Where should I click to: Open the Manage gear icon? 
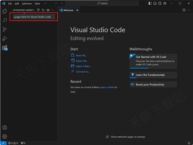point(5,136)
